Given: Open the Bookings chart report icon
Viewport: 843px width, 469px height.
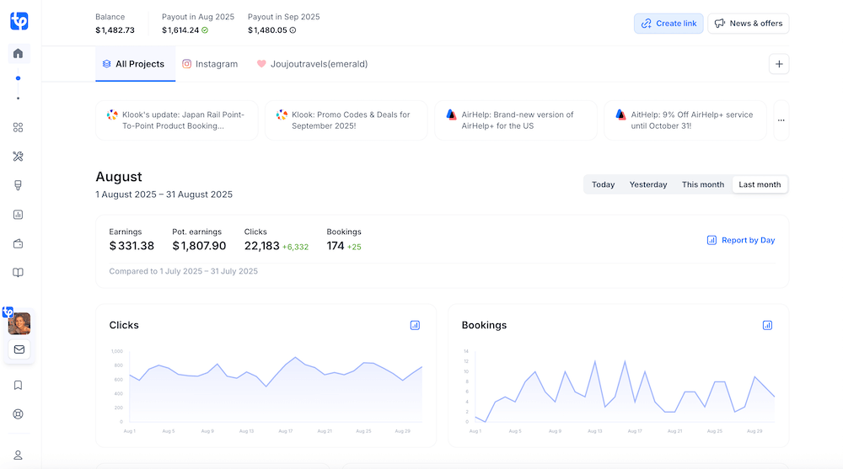Looking at the screenshot, I should coord(767,325).
